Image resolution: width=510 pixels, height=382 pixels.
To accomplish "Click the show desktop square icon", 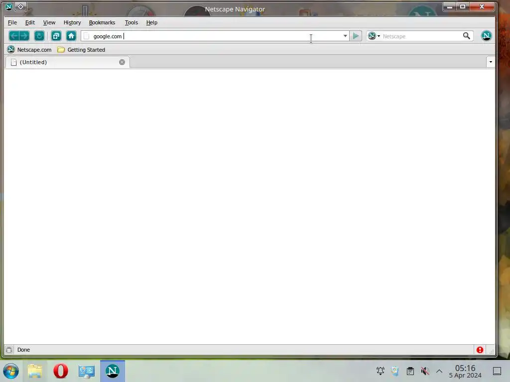I will 497,371.
